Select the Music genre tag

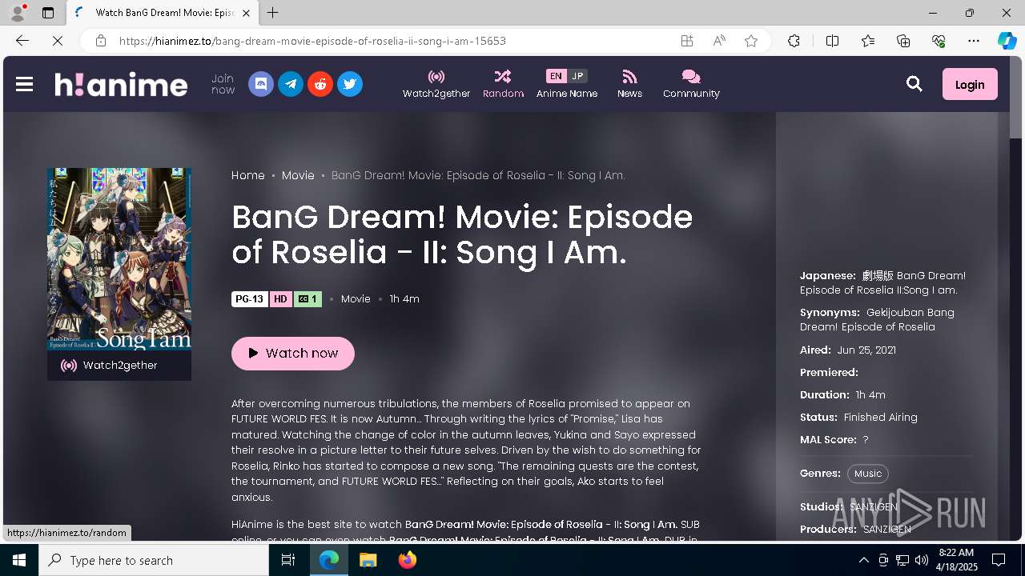click(x=868, y=474)
